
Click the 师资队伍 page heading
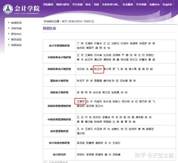click(49, 28)
